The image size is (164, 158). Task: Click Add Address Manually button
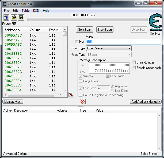coord(146,101)
